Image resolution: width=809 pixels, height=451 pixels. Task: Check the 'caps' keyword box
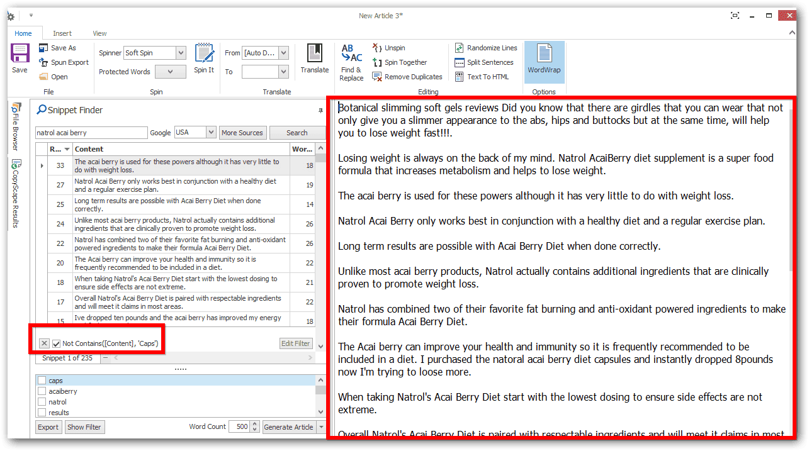pos(42,381)
